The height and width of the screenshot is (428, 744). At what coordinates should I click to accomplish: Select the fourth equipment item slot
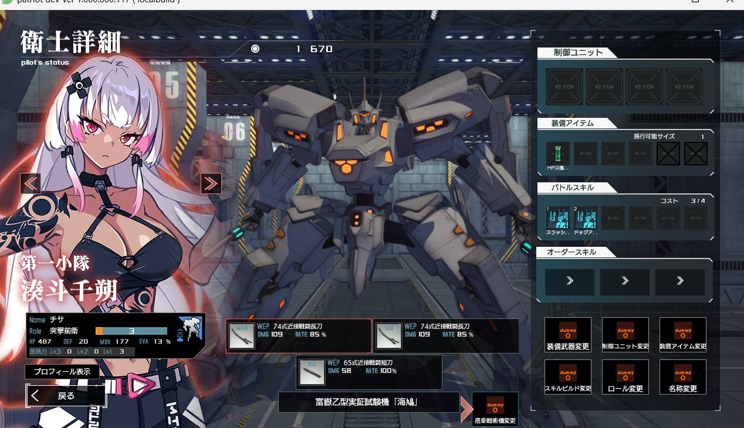(641, 154)
